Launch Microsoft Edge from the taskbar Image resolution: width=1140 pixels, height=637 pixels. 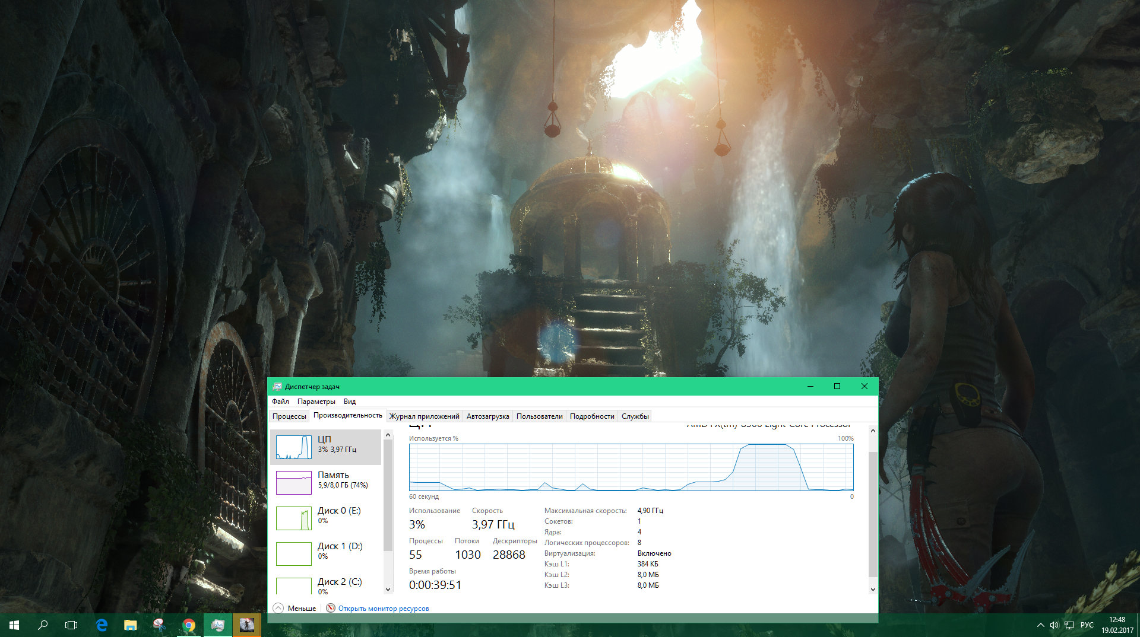point(102,625)
